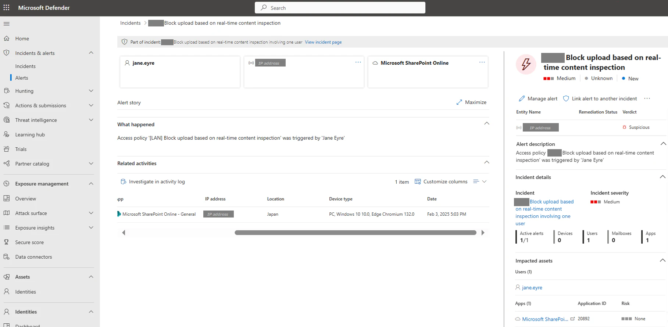Screen dimensions: 668x327
Task: Expand the Threat intelligence chevron
Action: pos(91,120)
